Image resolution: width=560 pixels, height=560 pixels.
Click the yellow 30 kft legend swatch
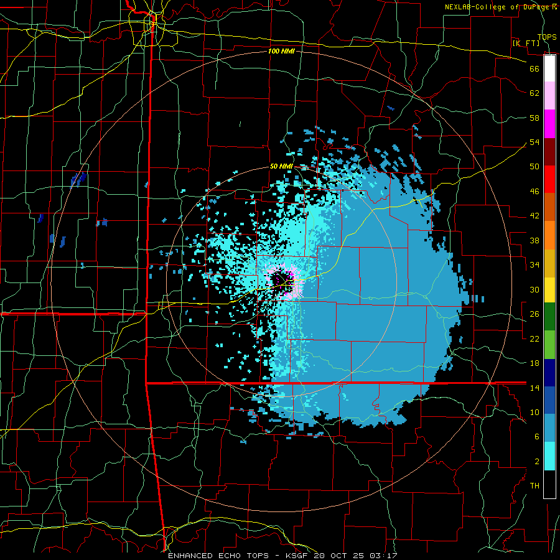pos(549,290)
